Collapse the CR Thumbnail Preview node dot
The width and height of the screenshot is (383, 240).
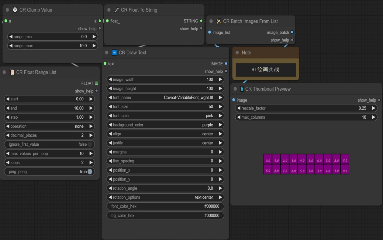[x=235, y=89]
